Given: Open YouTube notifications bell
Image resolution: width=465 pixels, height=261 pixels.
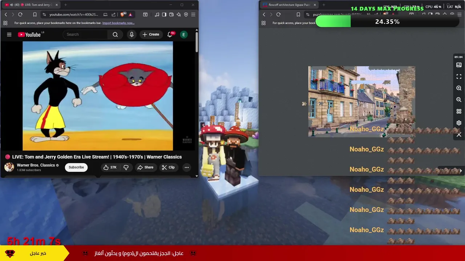Looking at the screenshot, I should (170, 34).
